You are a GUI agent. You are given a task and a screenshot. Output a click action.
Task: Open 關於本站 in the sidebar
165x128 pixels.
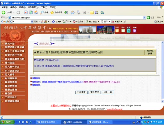(x=10, y=44)
